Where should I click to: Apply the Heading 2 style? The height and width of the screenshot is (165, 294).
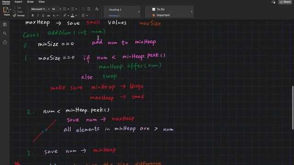114,16
